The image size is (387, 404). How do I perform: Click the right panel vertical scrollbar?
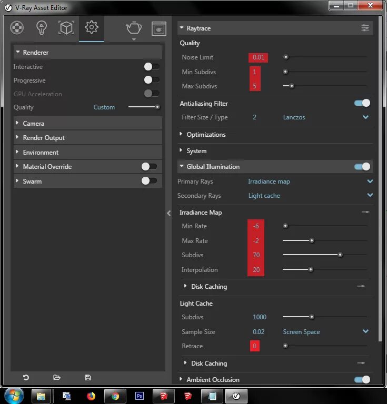tap(380, 179)
